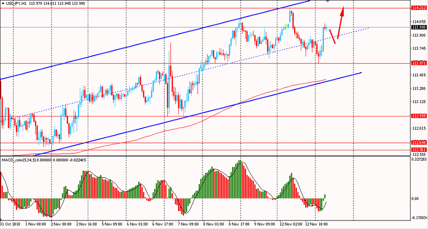This screenshot has width=428, height=229.
Task: Select the 113.571 red price level tag
Action: pyautogui.click(x=418, y=63)
